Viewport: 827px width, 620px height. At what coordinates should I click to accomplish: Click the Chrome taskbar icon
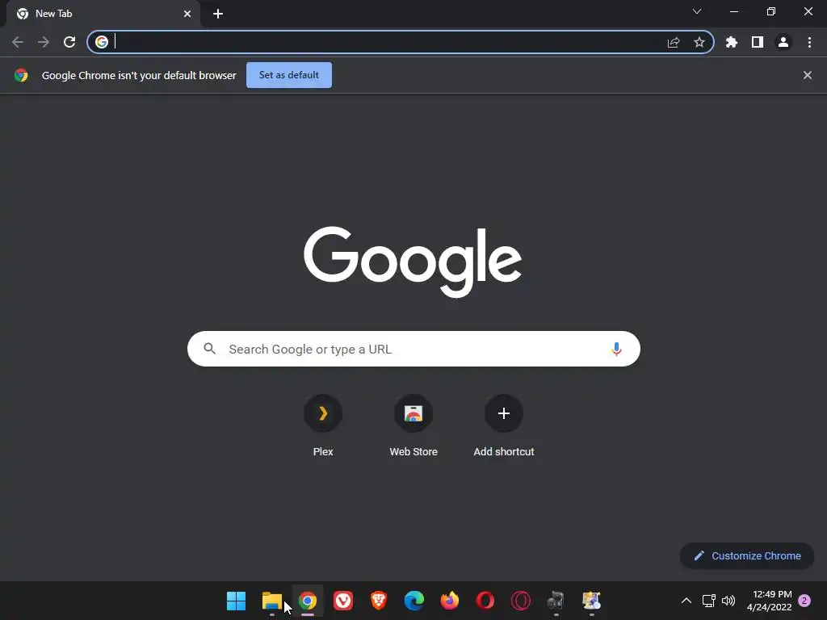tap(308, 601)
